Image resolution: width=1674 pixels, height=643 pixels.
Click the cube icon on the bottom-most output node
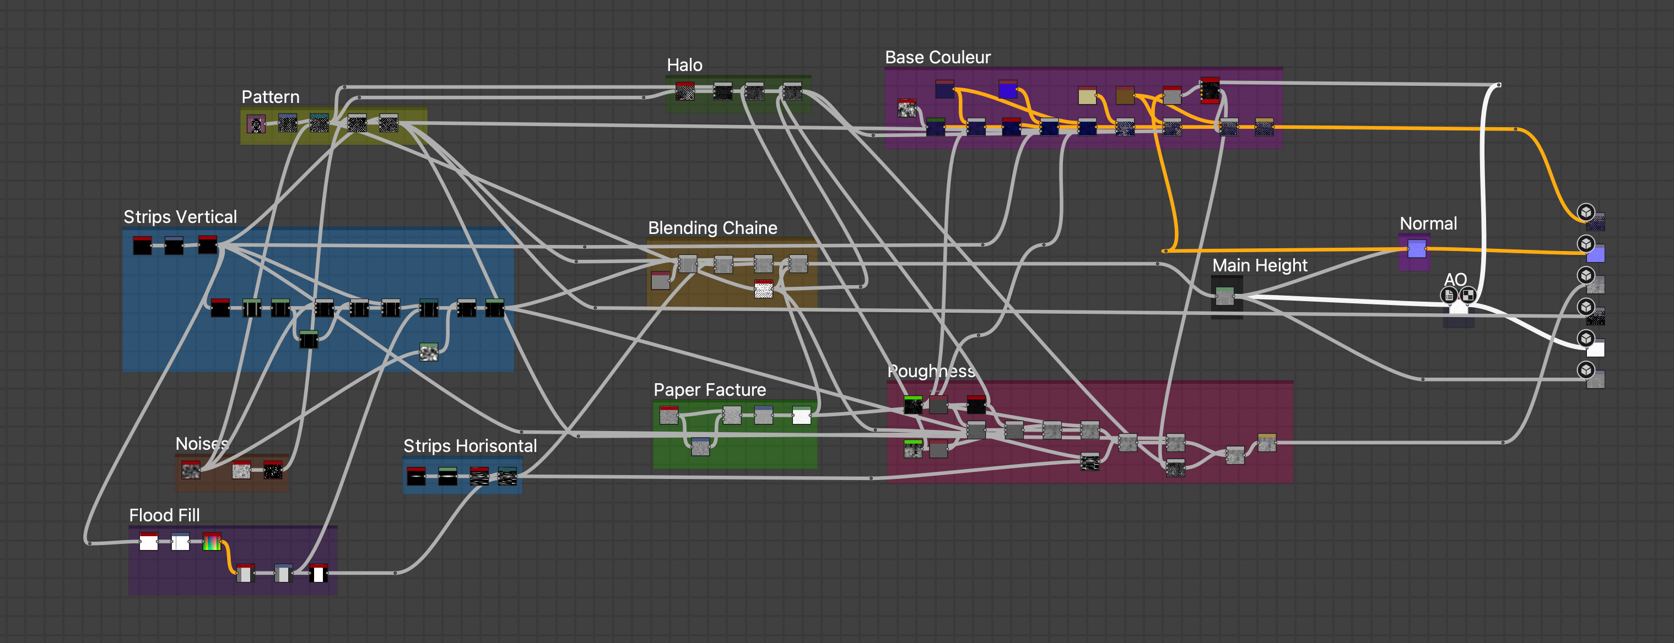point(1586,370)
